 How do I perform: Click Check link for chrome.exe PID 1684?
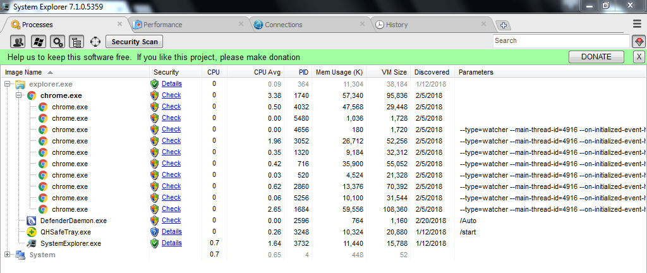tap(171, 209)
